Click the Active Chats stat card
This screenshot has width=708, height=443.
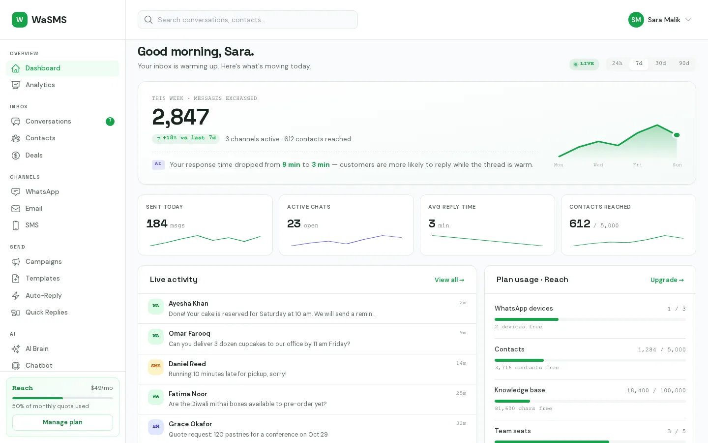(x=346, y=225)
